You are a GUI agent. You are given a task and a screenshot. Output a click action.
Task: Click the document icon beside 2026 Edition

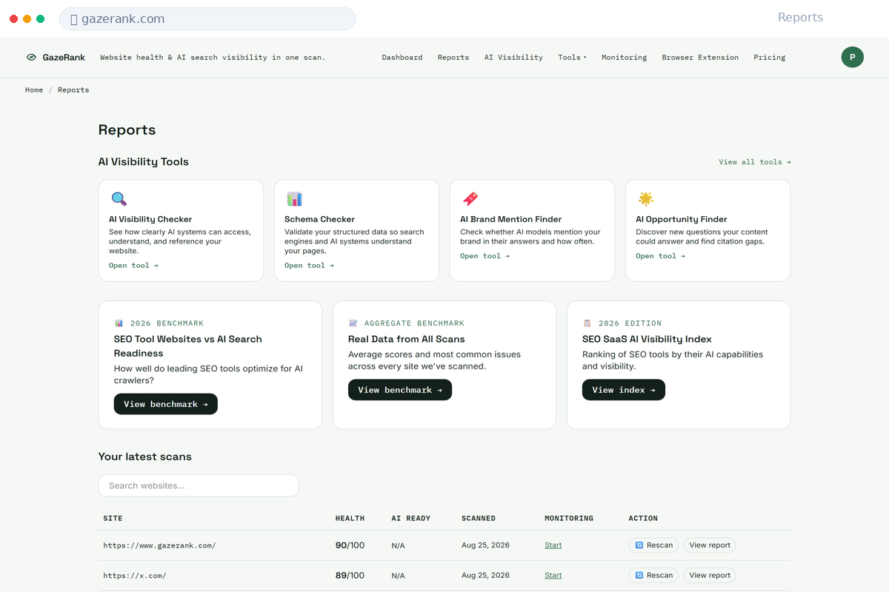coord(587,323)
